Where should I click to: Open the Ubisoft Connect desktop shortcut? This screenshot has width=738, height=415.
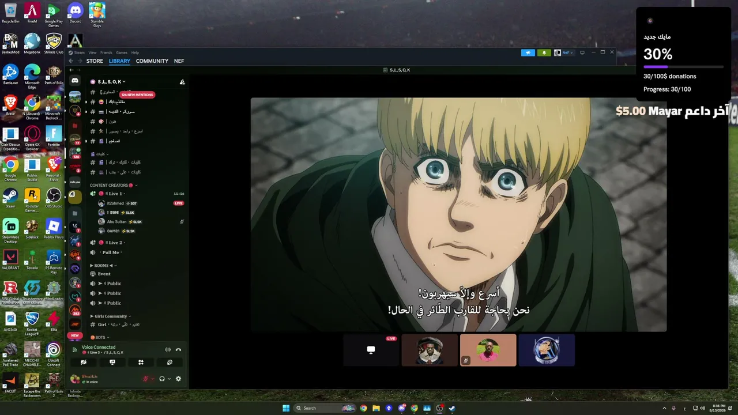coord(54,355)
